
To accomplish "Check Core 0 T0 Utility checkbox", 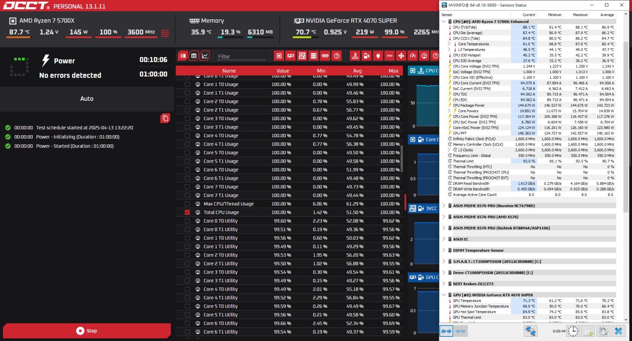I will (x=187, y=221).
